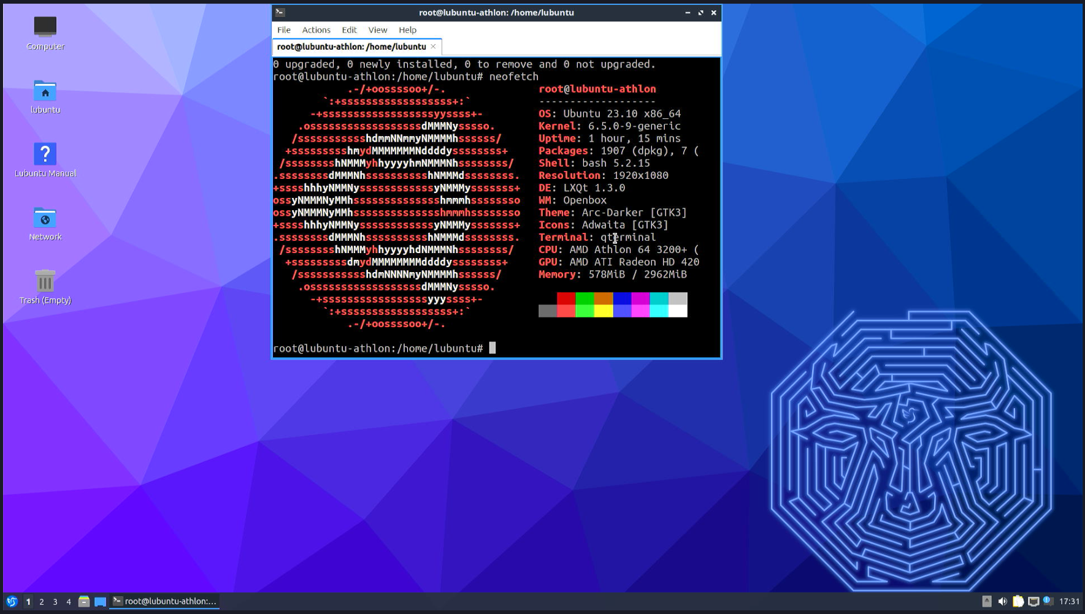Click the 'Packages: 1907 (dpkg)' line
Viewport: 1085px width, 614px height.
tap(619, 151)
